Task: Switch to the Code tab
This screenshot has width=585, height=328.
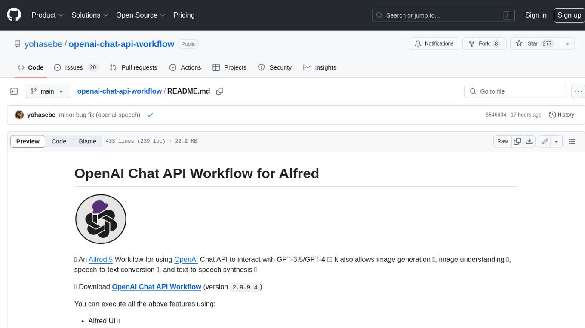Action: [x=30, y=67]
